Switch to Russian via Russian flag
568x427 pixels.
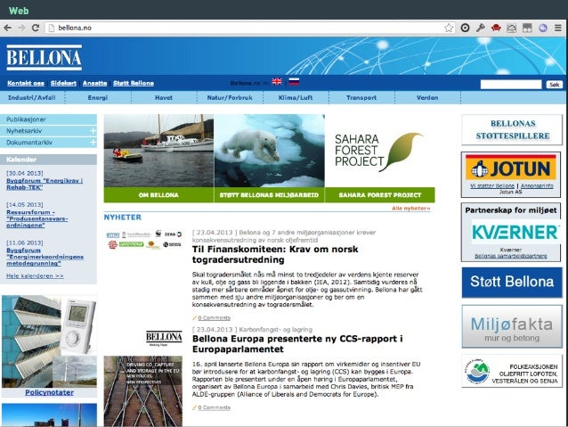click(x=294, y=82)
